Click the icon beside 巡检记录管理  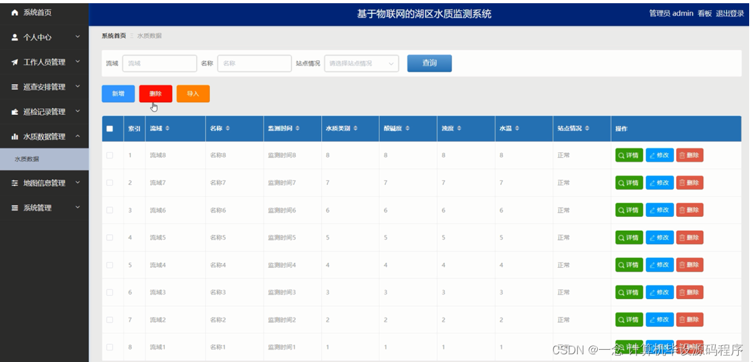[14, 112]
